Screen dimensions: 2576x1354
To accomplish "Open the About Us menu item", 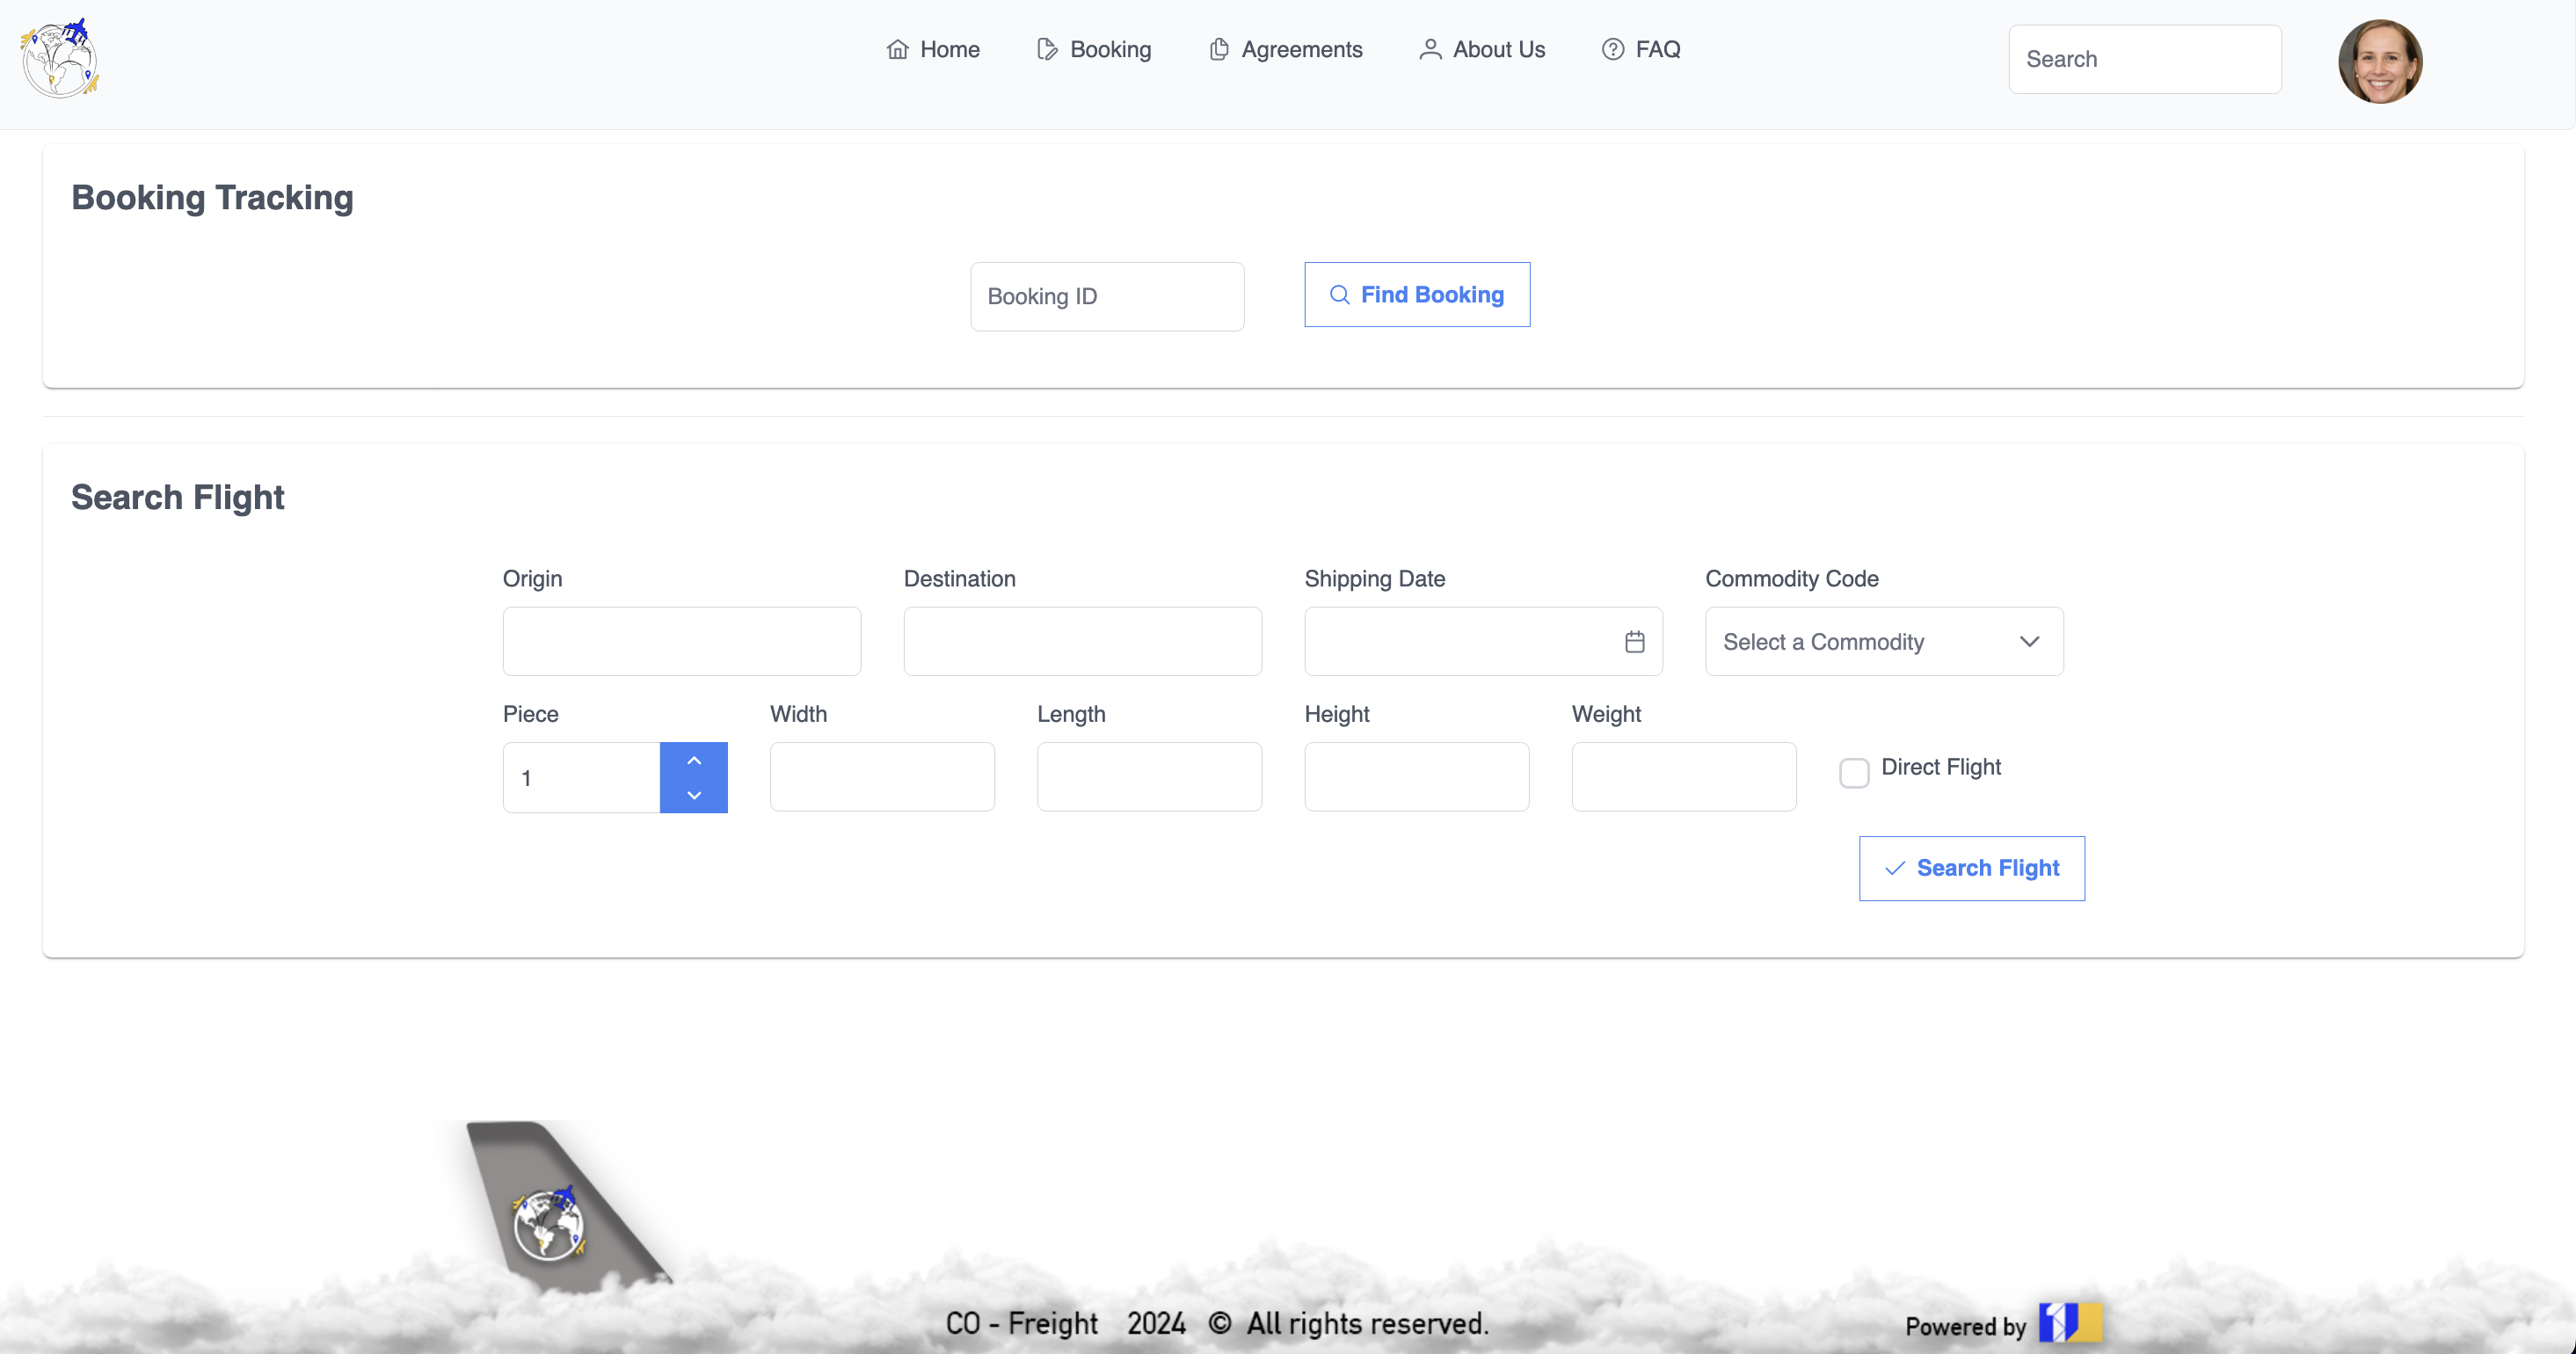I will point(1498,50).
